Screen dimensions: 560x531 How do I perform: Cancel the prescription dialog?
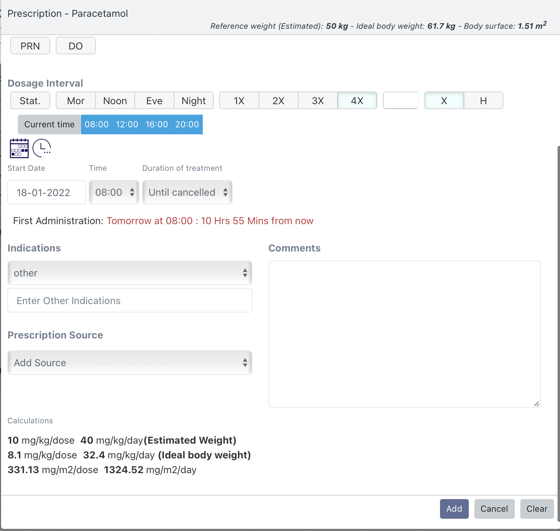click(x=494, y=509)
